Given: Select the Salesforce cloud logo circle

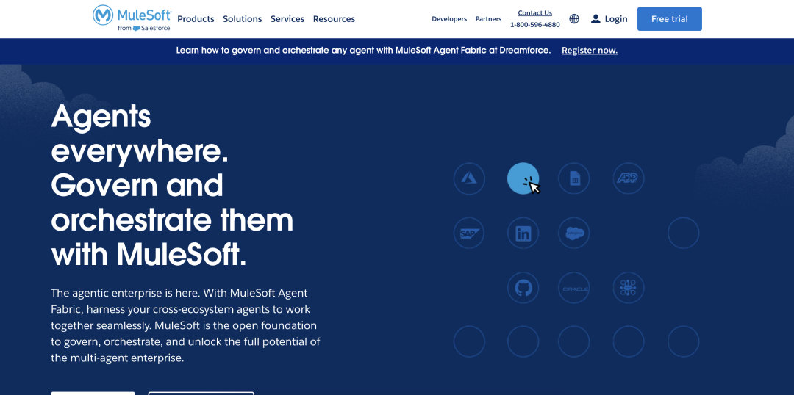Looking at the screenshot, I should [x=573, y=233].
